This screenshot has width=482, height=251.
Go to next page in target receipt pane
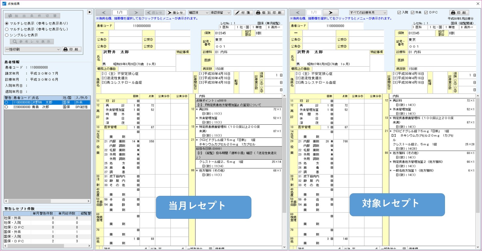330,13
